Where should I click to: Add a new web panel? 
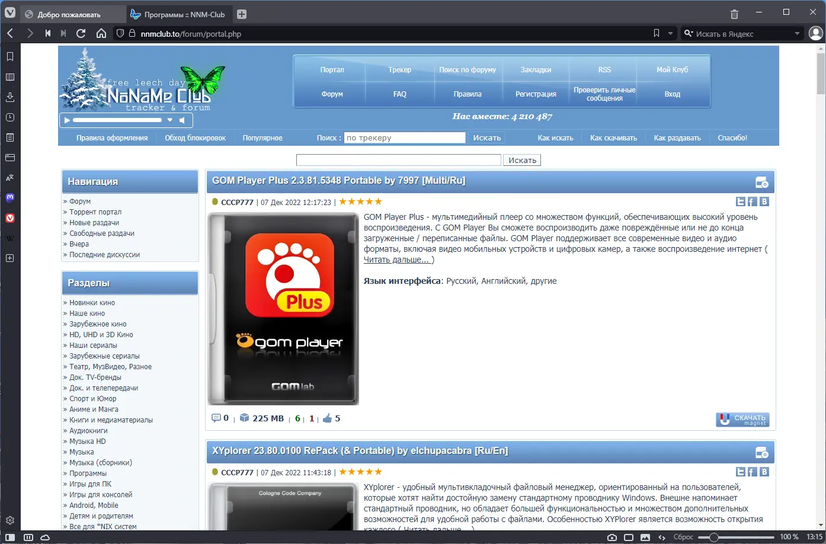[x=10, y=258]
